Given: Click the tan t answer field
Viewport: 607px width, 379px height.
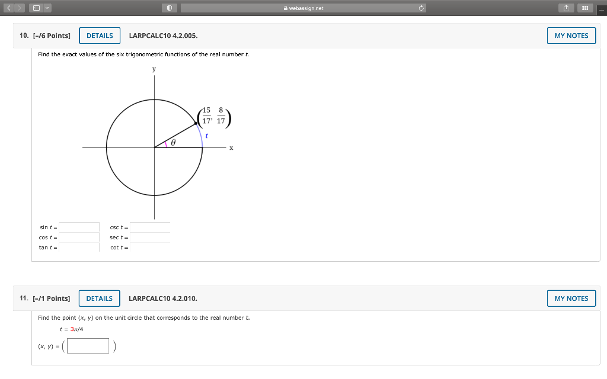Looking at the screenshot, I should [78, 247].
